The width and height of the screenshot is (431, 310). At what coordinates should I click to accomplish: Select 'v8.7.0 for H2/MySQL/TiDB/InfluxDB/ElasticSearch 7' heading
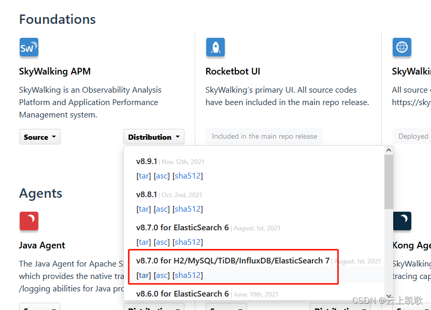(233, 260)
